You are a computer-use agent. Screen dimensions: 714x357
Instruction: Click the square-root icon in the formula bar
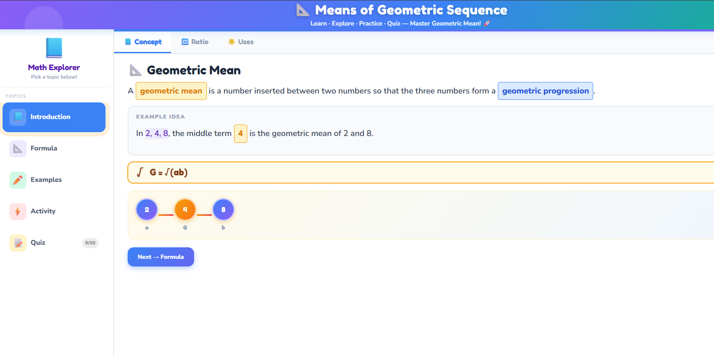(x=139, y=173)
